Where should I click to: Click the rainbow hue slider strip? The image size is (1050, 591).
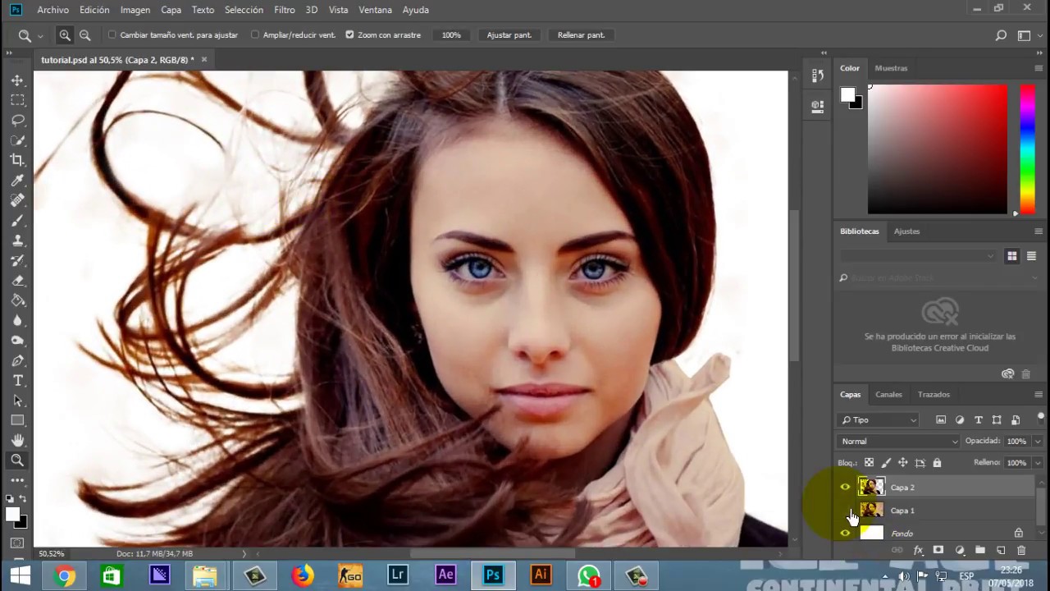(1027, 148)
